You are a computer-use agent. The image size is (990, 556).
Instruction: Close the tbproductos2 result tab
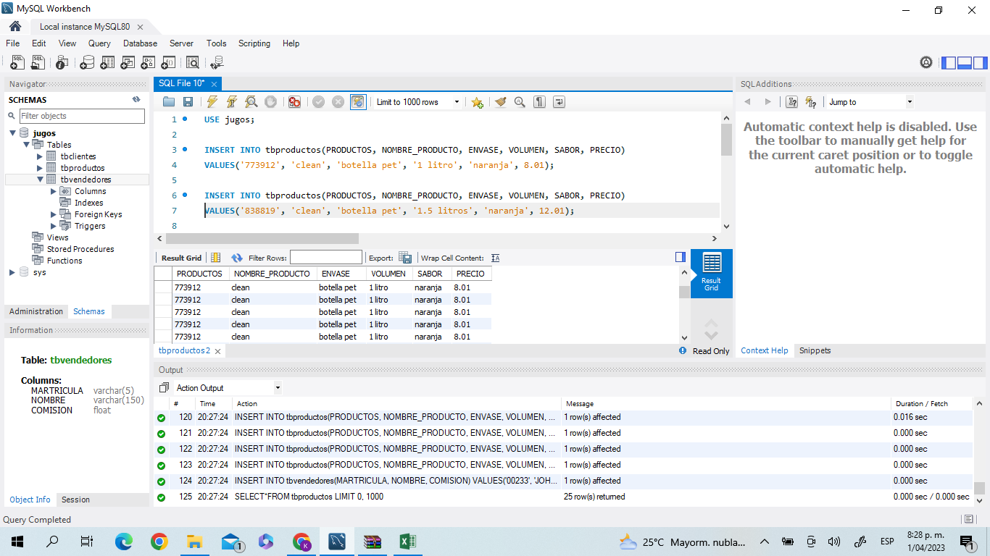coord(217,351)
